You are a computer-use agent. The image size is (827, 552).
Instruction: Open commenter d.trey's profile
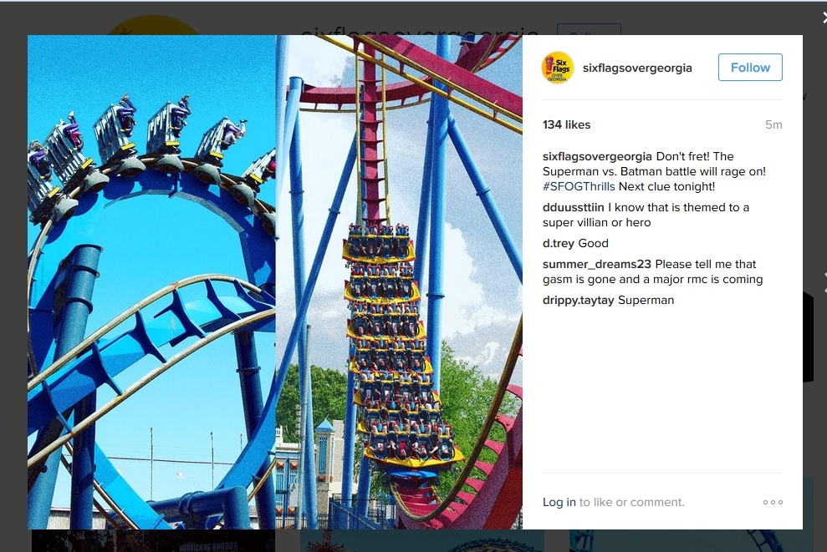pos(558,243)
